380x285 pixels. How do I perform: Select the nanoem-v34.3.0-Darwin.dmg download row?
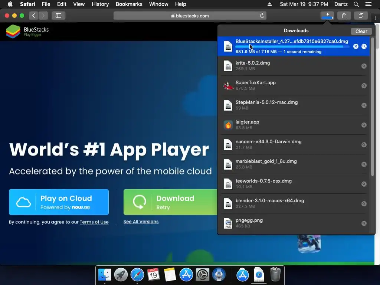coord(294,145)
